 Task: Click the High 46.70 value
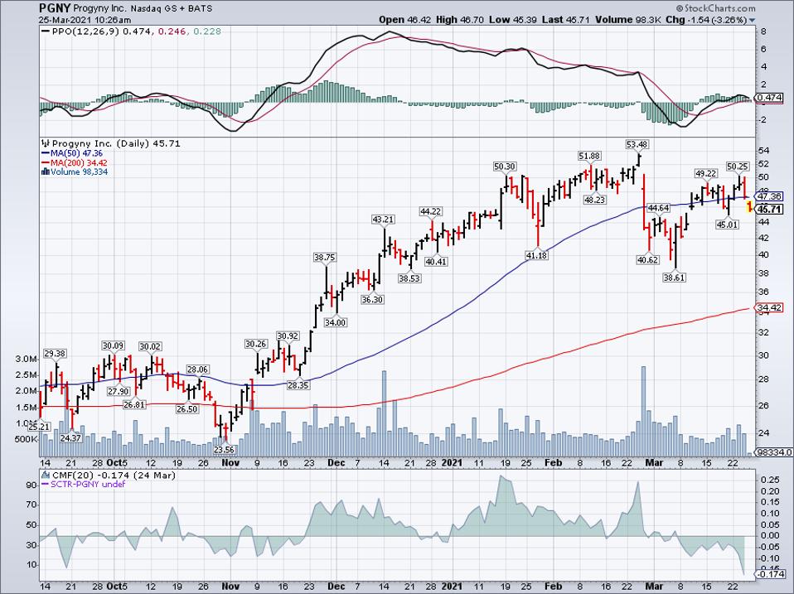pyautogui.click(x=460, y=20)
